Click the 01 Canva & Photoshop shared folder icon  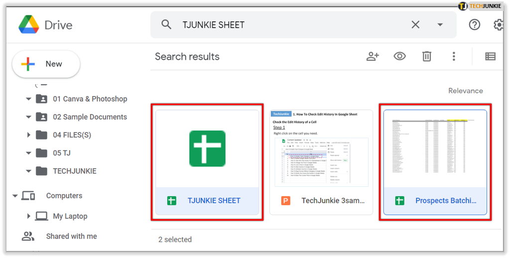(42, 99)
